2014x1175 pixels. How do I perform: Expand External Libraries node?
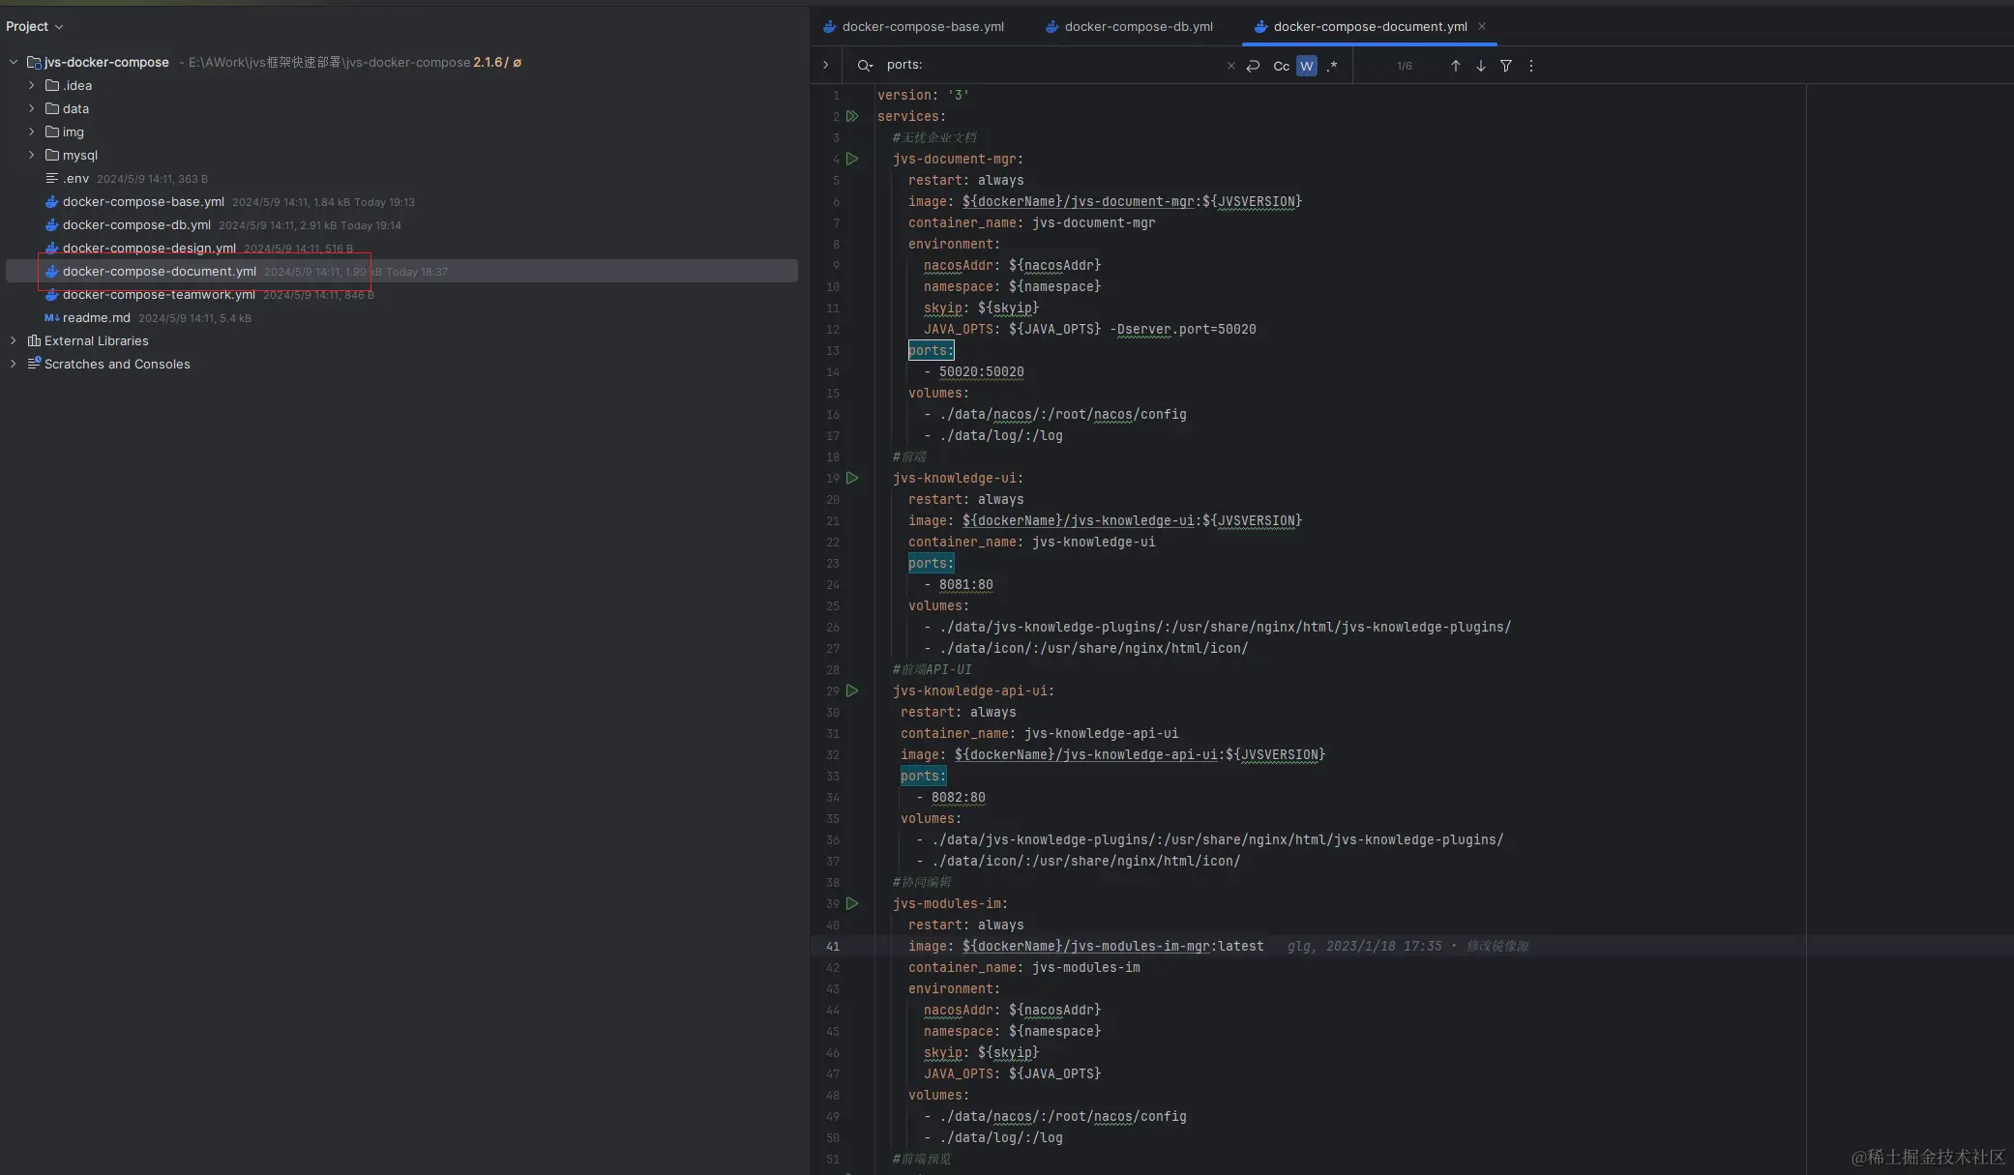tap(14, 340)
